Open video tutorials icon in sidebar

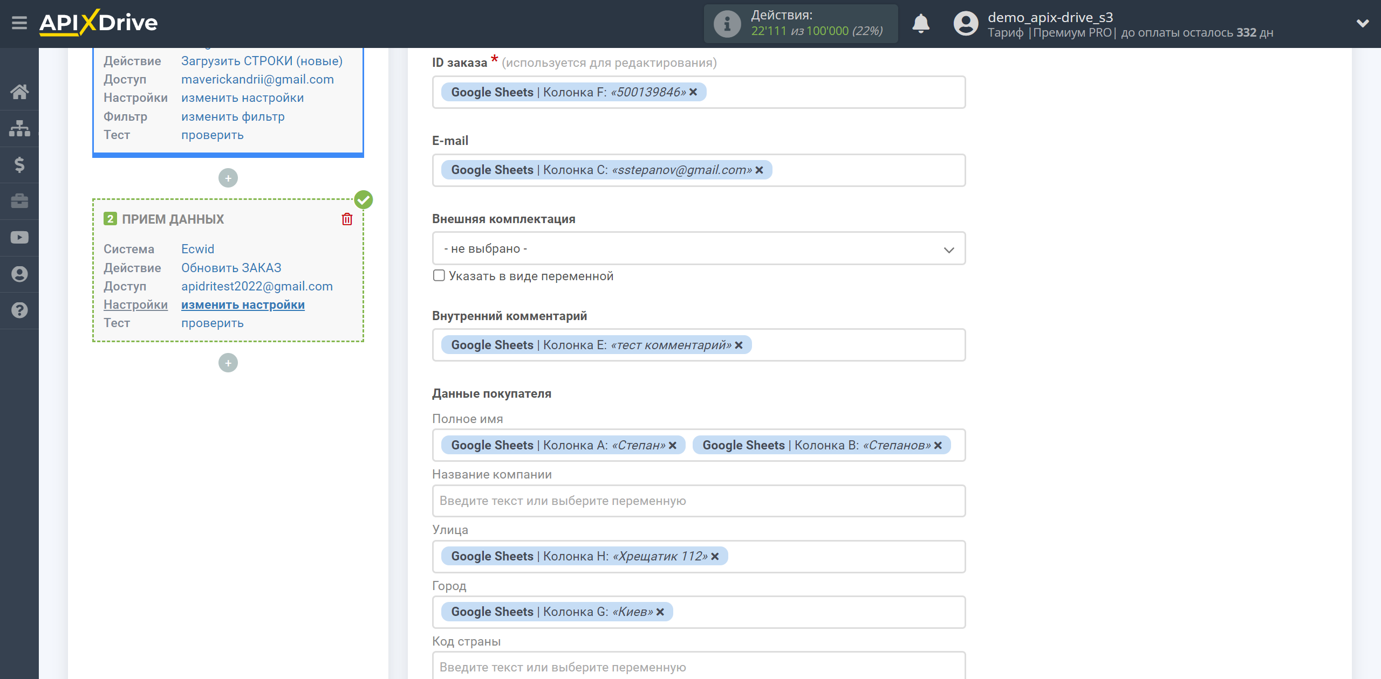click(x=19, y=238)
